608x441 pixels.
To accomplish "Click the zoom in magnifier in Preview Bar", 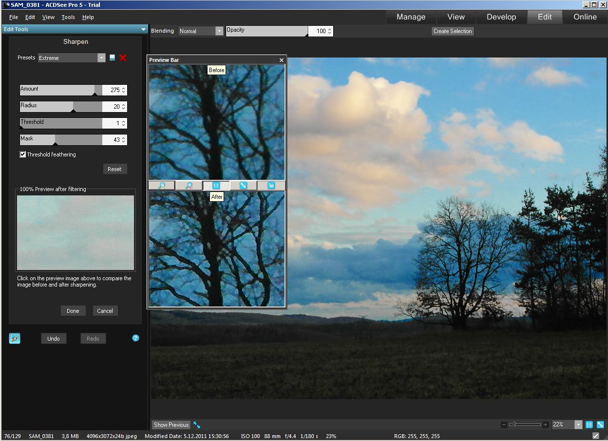I will coord(162,186).
